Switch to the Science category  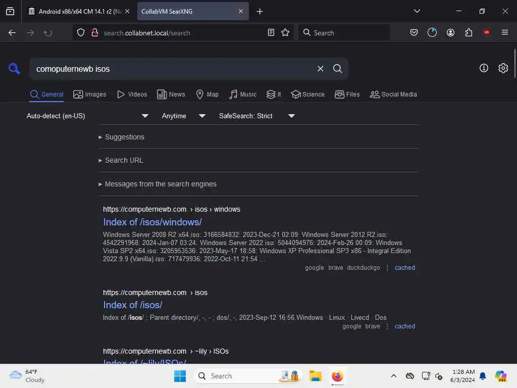point(307,94)
